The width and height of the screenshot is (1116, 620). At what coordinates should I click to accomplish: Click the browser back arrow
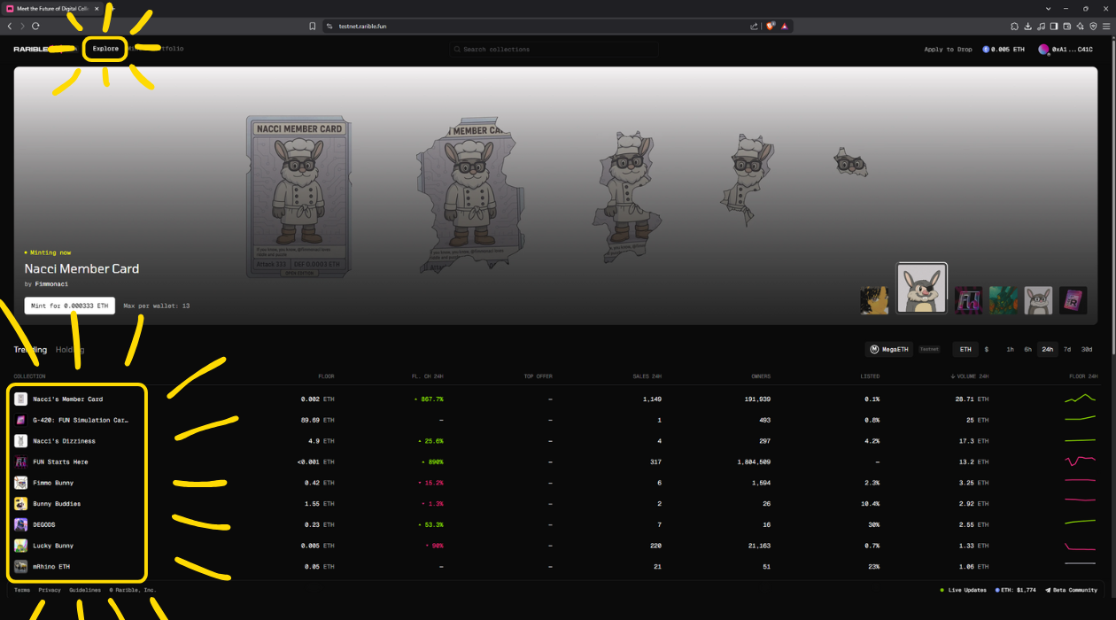tap(10, 27)
